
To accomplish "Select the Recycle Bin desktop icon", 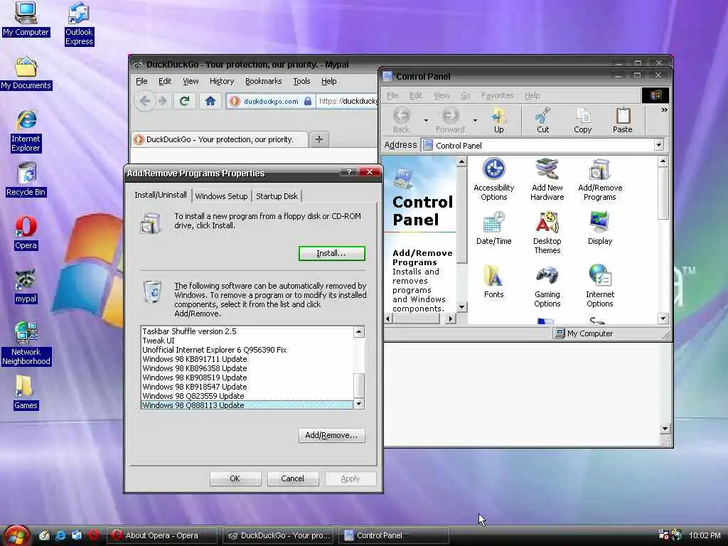I will pyautogui.click(x=26, y=179).
